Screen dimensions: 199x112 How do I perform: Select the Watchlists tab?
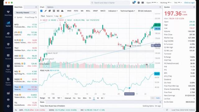pyautogui.click(x=18, y=7)
